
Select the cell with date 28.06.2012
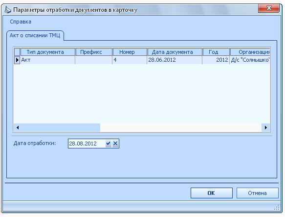point(175,60)
